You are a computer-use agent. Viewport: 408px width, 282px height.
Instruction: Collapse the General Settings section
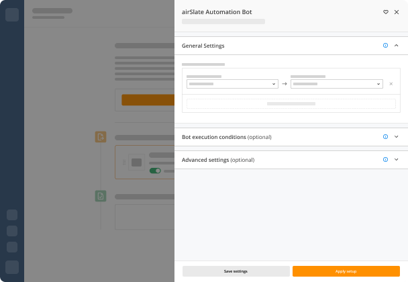tap(396, 45)
